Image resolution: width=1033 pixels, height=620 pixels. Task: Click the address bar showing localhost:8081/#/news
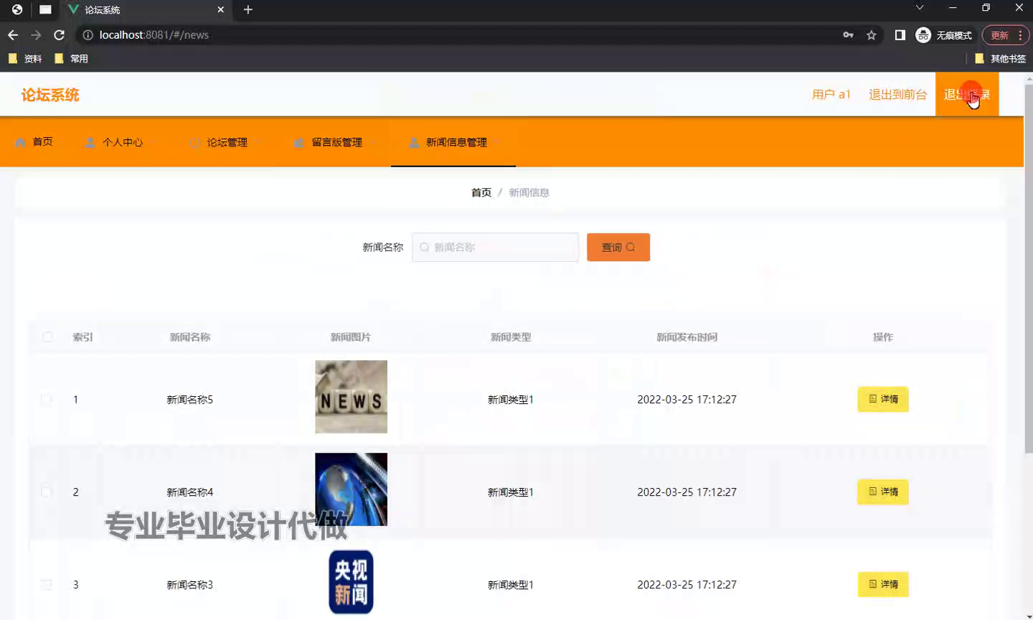coord(459,35)
